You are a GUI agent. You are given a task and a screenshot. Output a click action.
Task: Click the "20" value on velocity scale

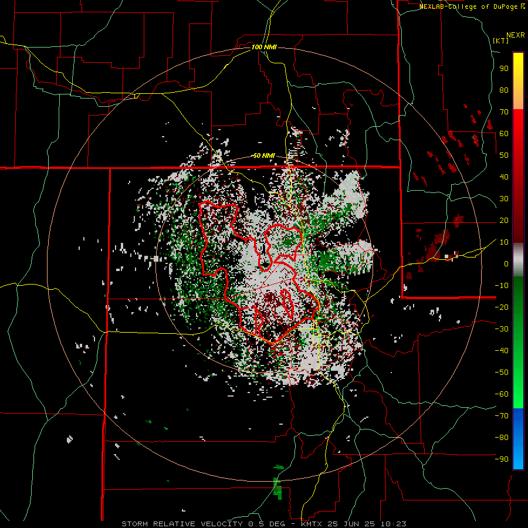(504, 220)
